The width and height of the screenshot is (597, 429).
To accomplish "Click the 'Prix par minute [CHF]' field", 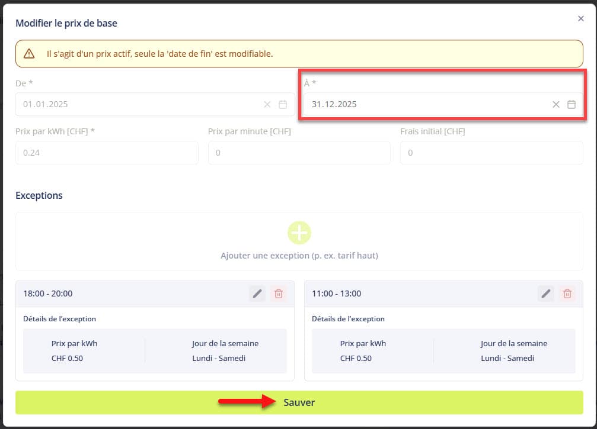I will pyautogui.click(x=299, y=153).
